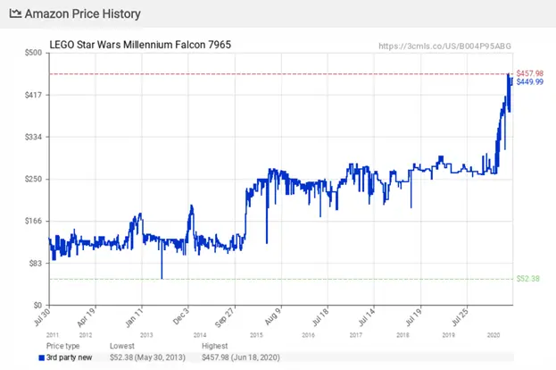Click the $166 y-axis label
The height and width of the screenshot is (370, 556).
33,221
